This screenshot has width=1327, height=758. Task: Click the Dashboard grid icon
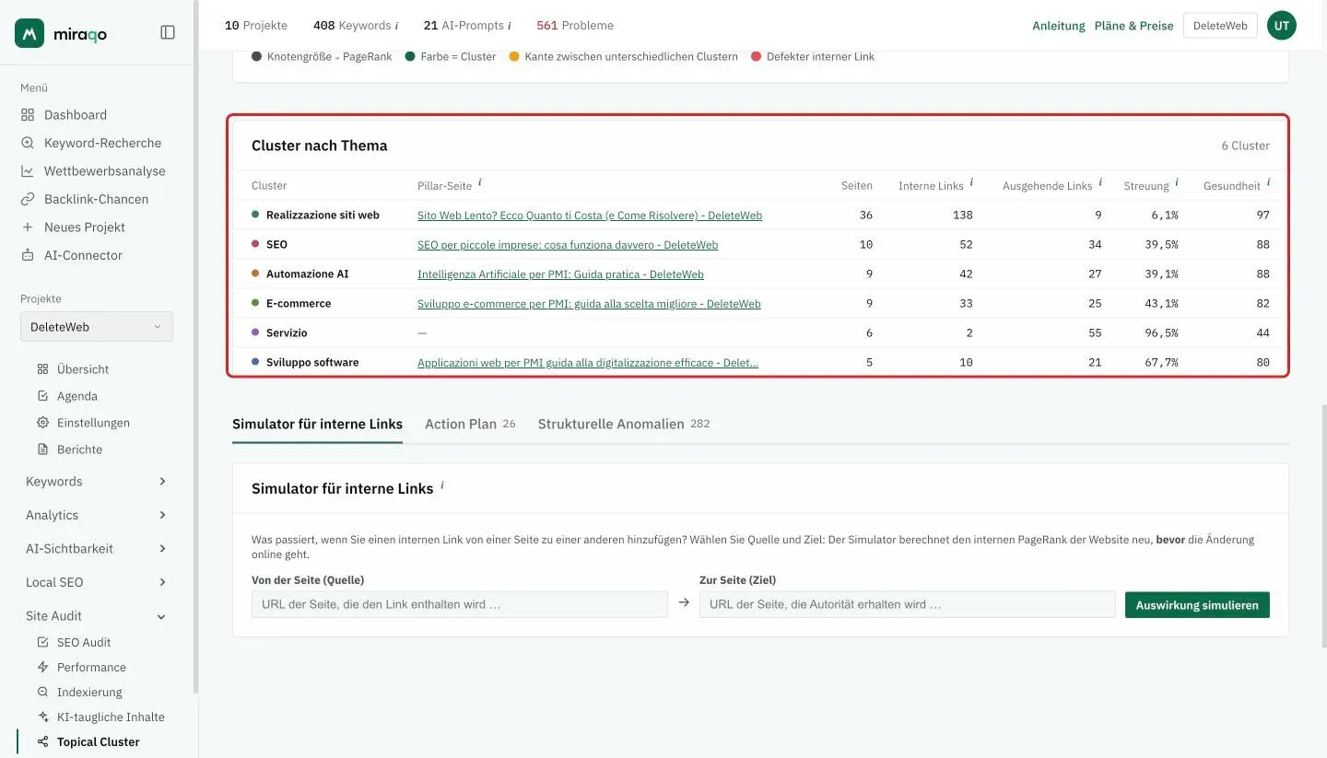[x=28, y=115]
